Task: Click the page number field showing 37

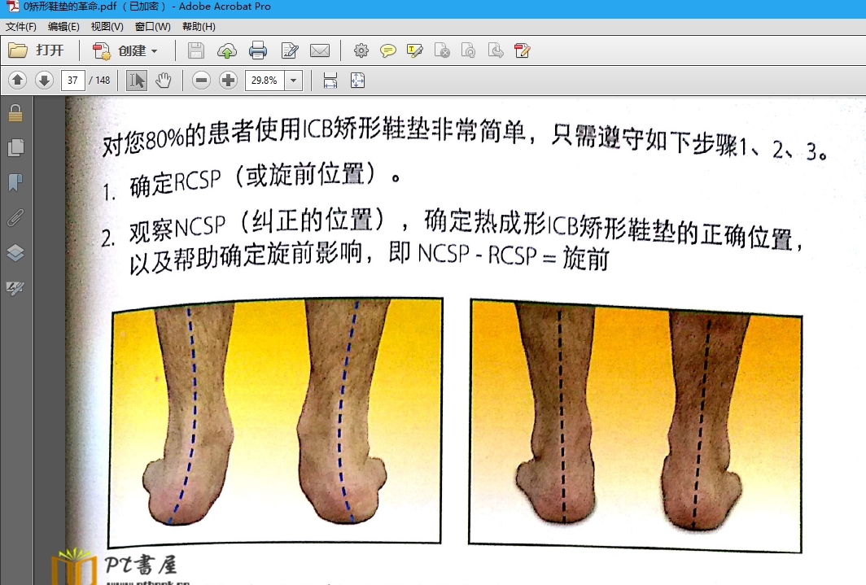Action: coord(73,81)
